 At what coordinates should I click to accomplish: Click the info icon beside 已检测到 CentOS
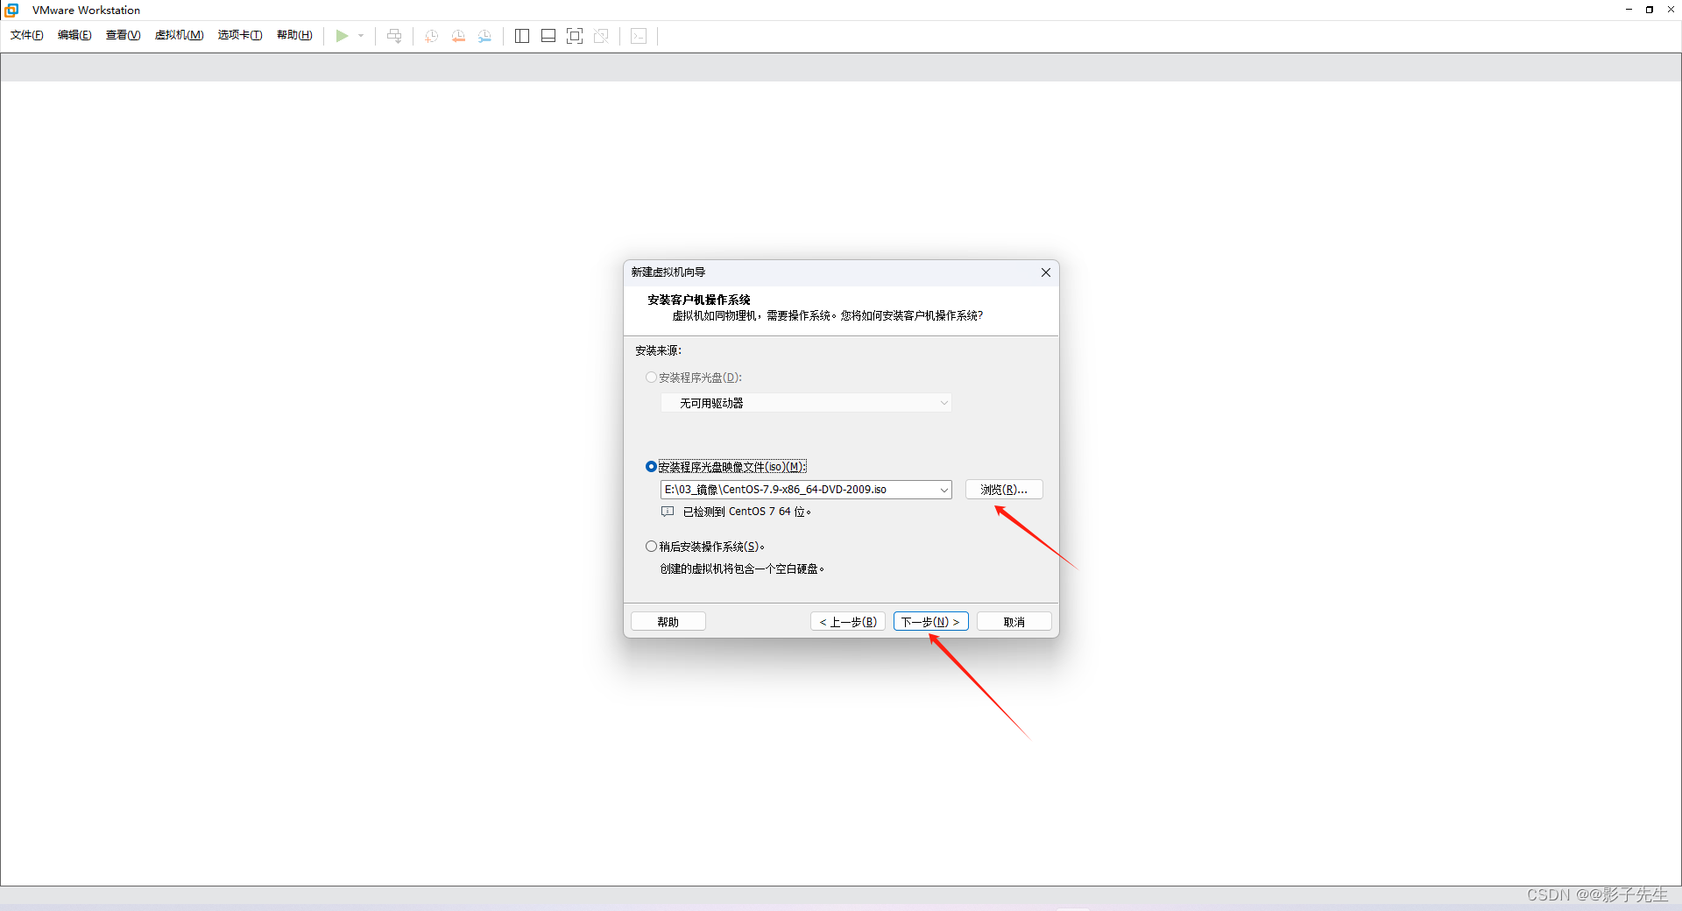click(668, 512)
